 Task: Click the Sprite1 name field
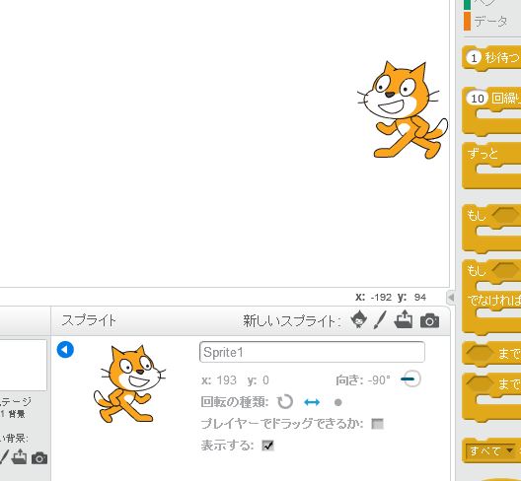(312, 352)
